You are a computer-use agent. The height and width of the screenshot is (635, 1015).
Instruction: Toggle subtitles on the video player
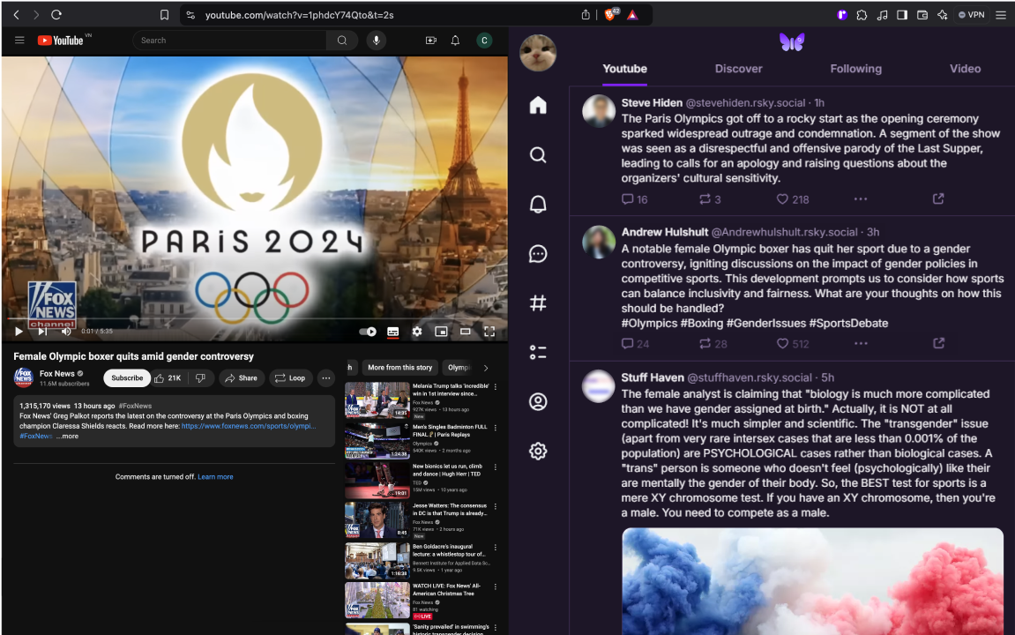(x=393, y=332)
